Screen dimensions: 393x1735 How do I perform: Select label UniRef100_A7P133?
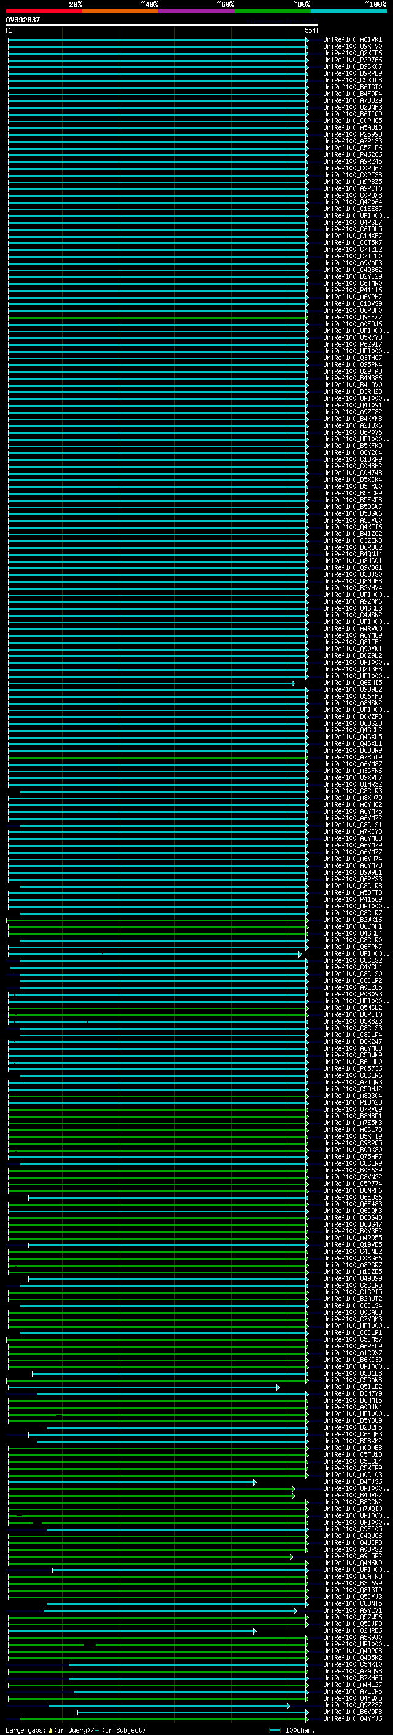coord(352,142)
